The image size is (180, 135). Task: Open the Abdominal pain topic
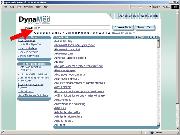pyautogui.click(x=63, y=54)
